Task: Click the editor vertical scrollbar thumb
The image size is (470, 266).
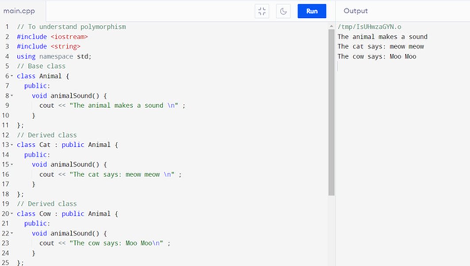Action: (x=331, y=113)
